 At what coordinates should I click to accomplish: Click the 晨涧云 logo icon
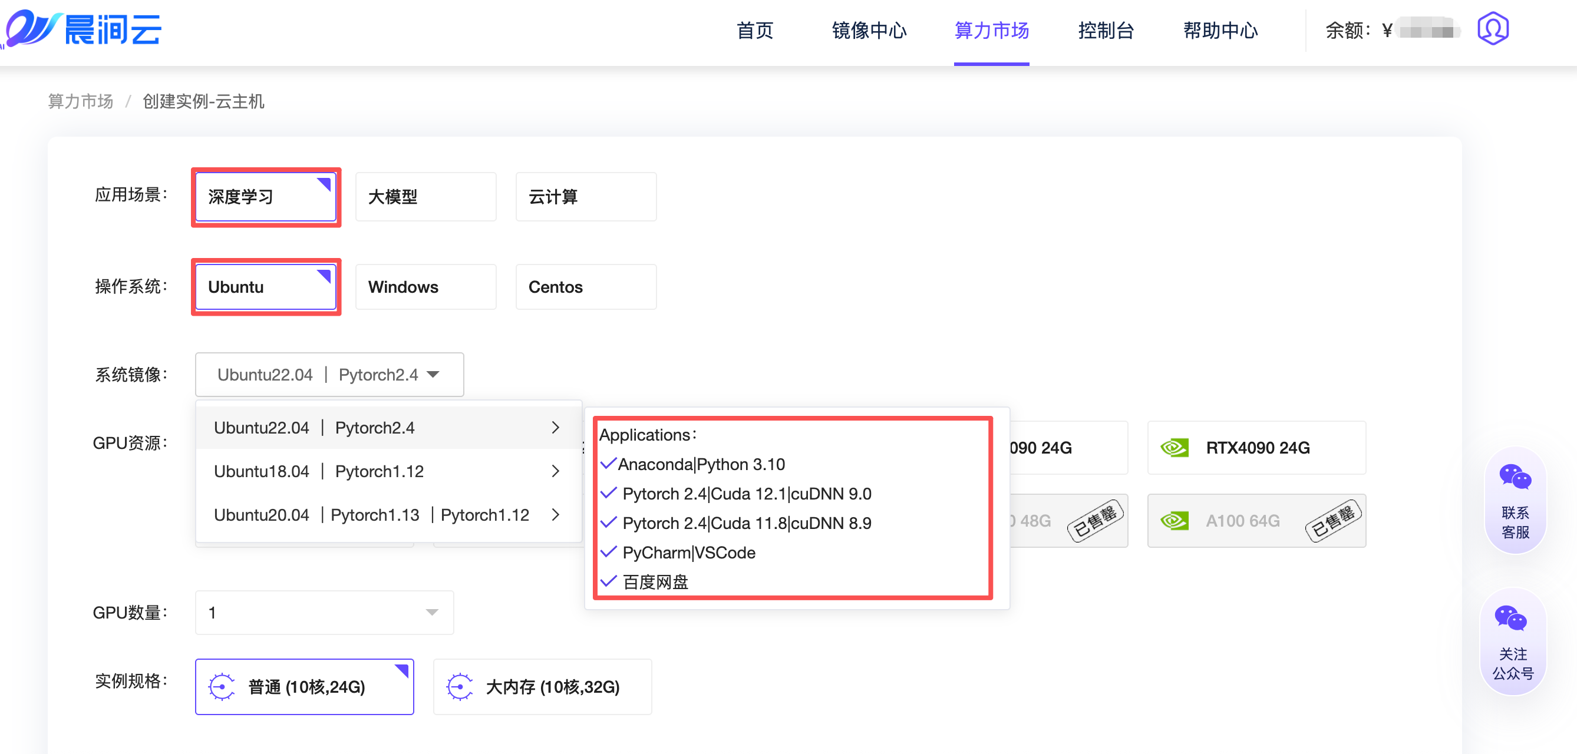point(32,28)
